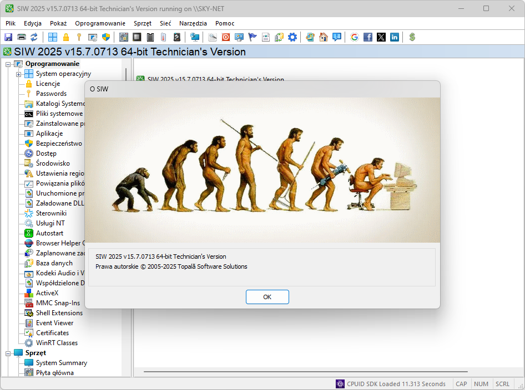
Task: Click the blue-yellow shield Security toolbar icon
Action: [106, 37]
